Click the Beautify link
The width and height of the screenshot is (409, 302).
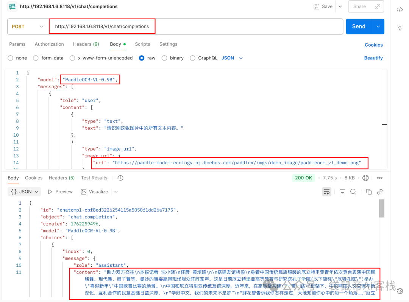(x=374, y=58)
